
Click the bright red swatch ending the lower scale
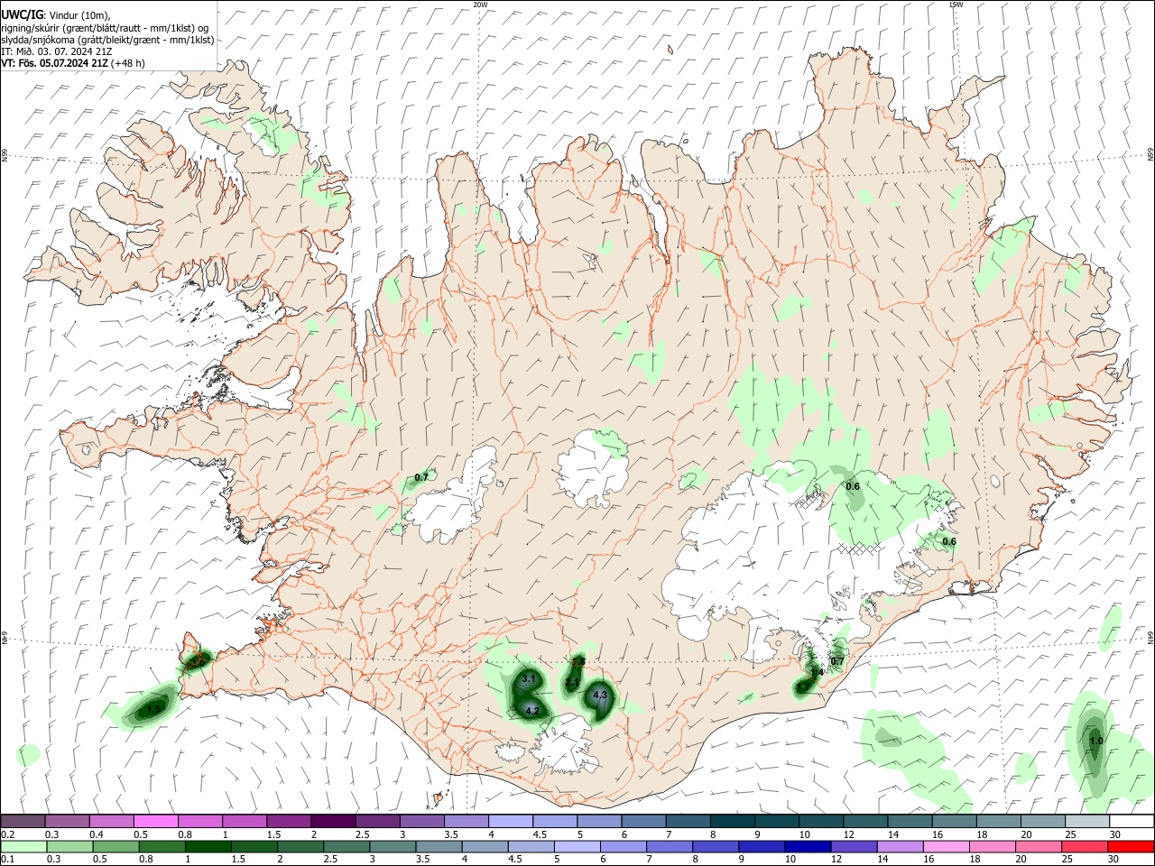pyautogui.click(x=1132, y=846)
